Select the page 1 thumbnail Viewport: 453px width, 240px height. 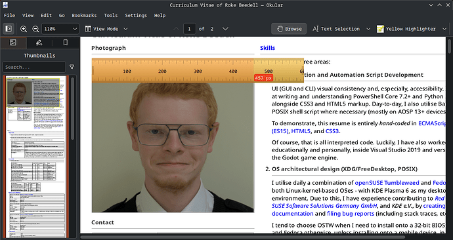pyautogui.click(x=36, y=156)
